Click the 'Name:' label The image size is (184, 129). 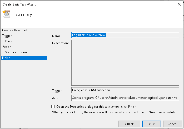(x=57, y=36)
